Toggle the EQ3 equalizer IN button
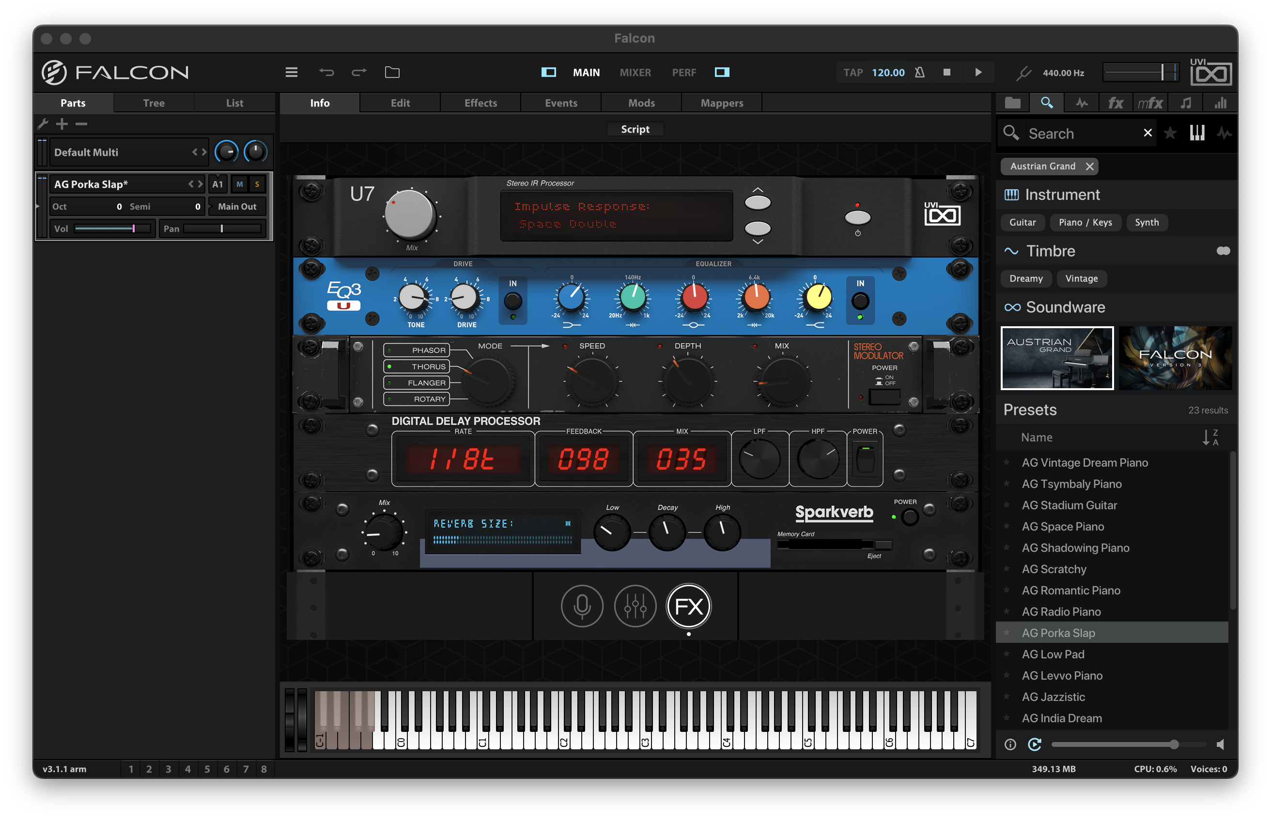The height and width of the screenshot is (819, 1271). [x=860, y=301]
